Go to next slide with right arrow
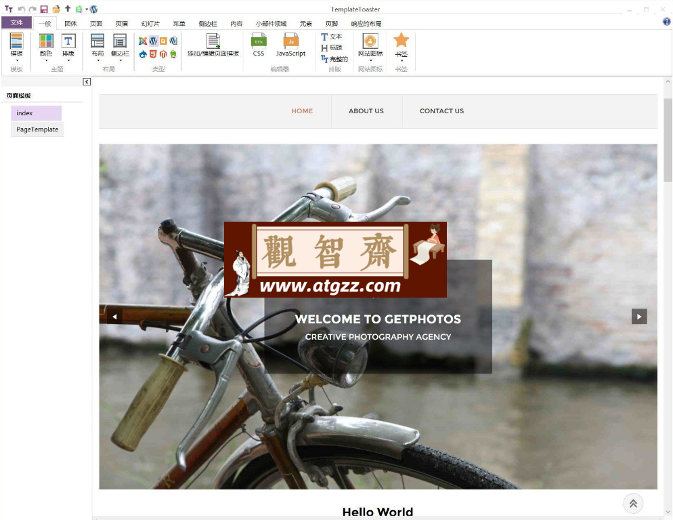 (639, 317)
